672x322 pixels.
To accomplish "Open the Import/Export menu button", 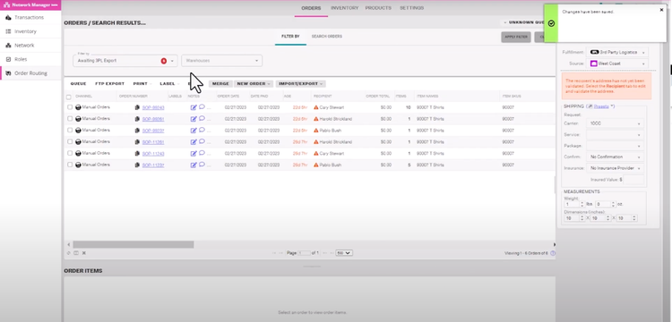I will point(300,84).
